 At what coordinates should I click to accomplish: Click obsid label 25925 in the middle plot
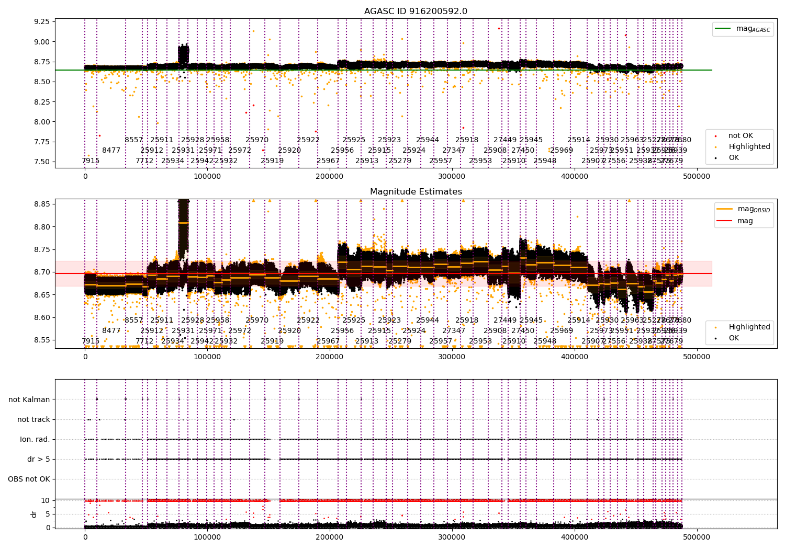[354, 321]
